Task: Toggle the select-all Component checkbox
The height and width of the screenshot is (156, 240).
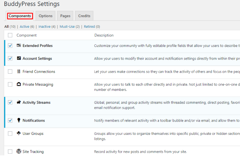Action: [10, 35]
